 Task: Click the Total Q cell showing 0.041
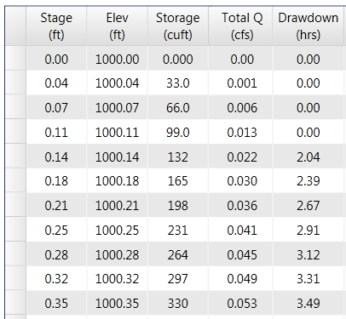click(240, 230)
